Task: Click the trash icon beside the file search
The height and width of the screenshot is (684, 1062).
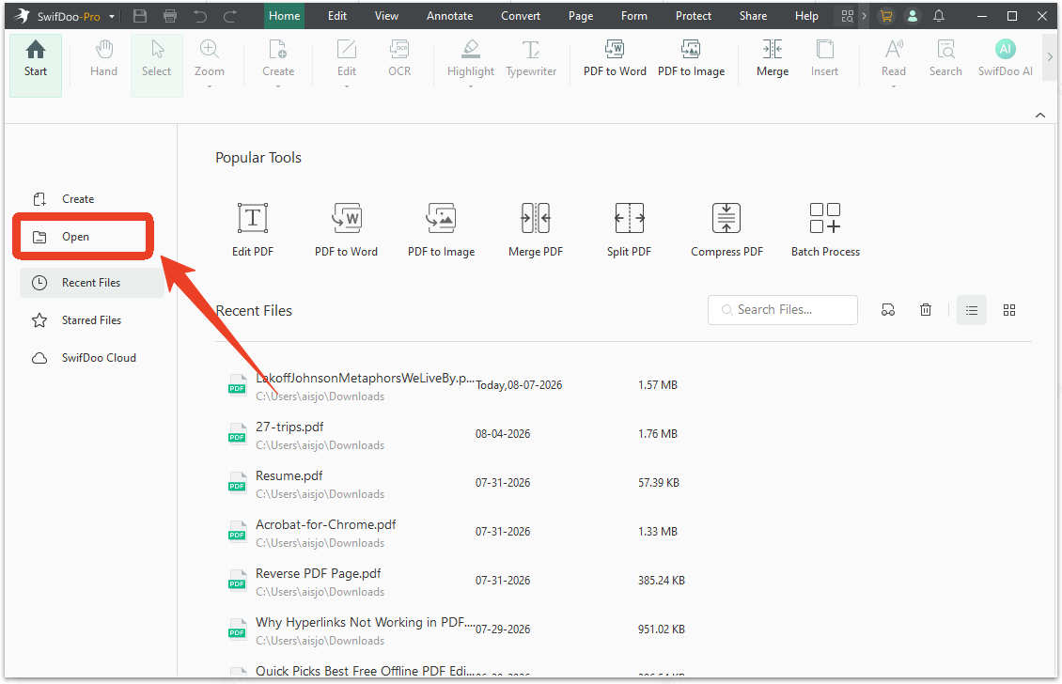Action: coord(925,310)
